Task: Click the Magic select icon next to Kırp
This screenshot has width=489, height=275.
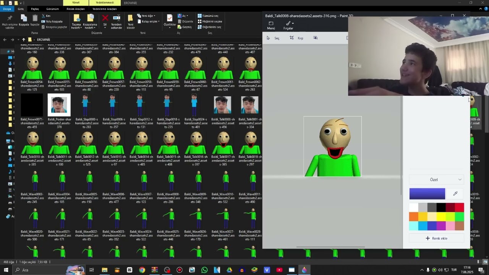Action: [316, 38]
